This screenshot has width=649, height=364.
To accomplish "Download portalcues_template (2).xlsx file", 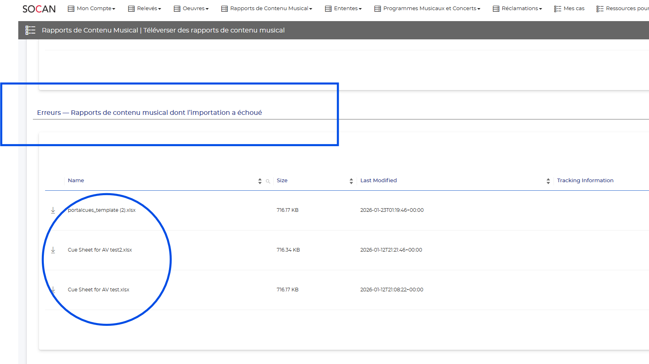I will 53,210.
